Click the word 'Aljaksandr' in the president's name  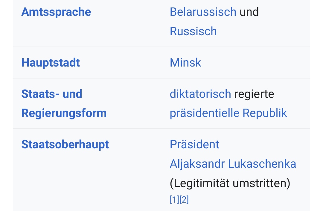197,164
